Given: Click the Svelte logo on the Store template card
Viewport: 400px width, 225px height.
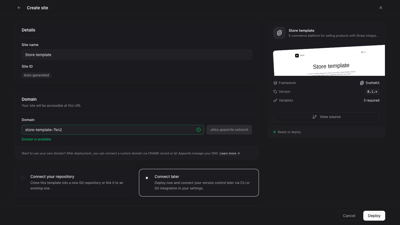Looking at the screenshot, I should [x=279, y=33].
